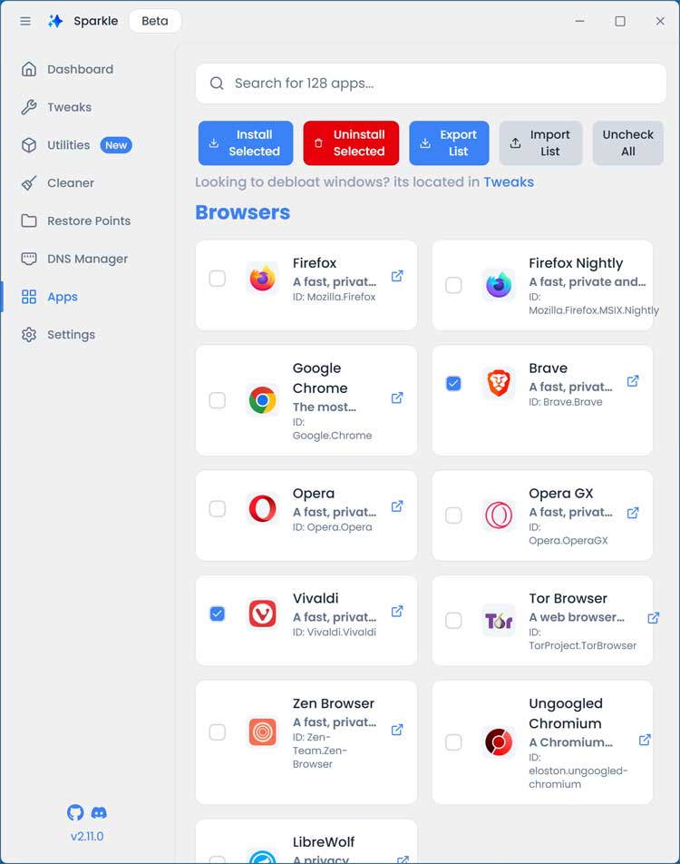Viewport: 680px width, 864px height.
Task: Open the Cleaner section
Action: click(x=71, y=183)
